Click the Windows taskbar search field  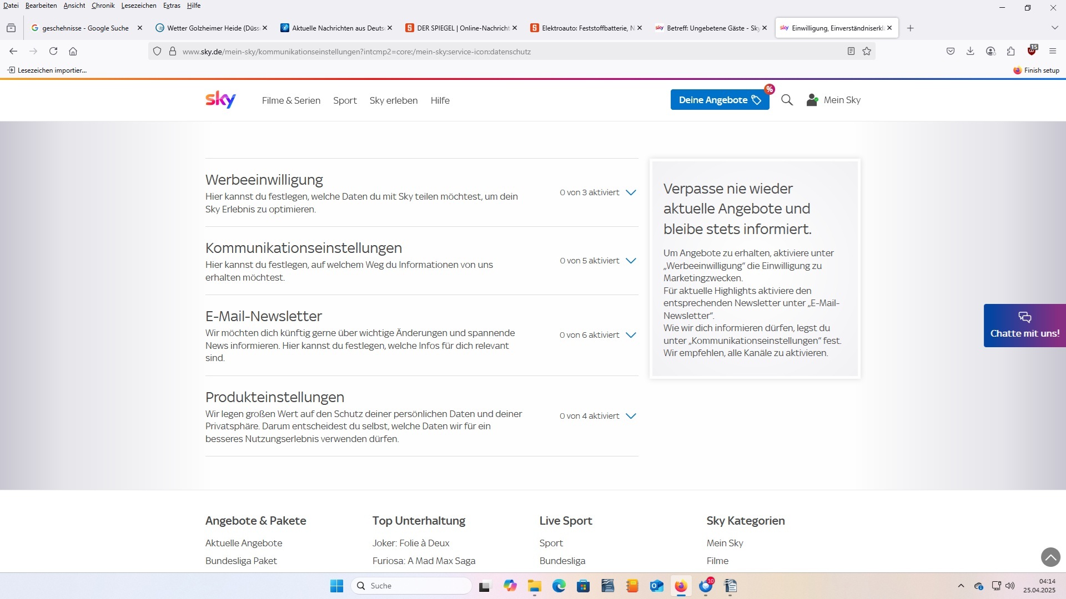pos(412,586)
